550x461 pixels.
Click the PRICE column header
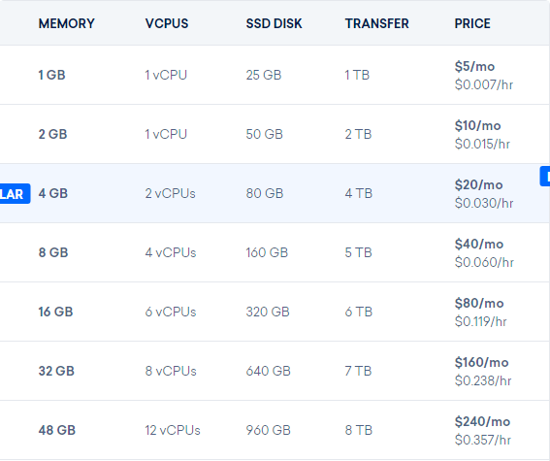coord(472,24)
